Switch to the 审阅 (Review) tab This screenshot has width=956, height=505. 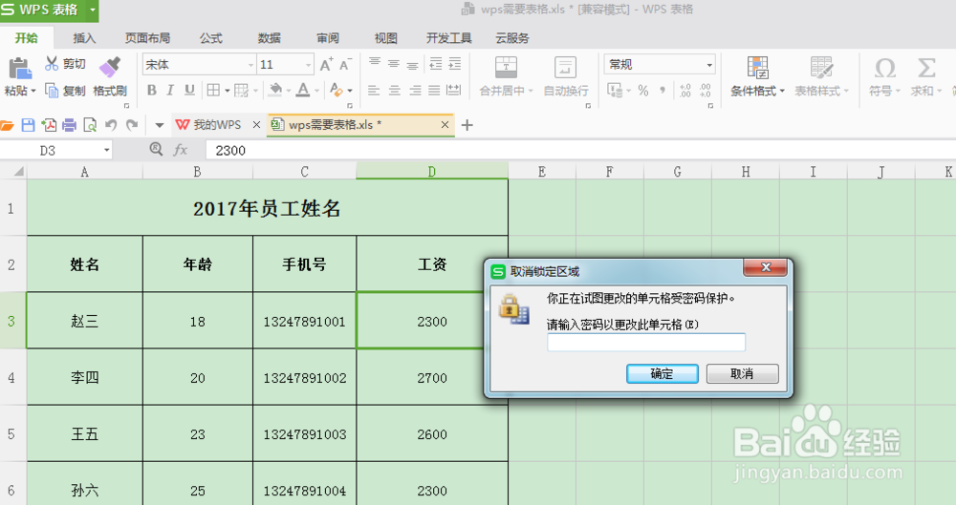point(327,38)
